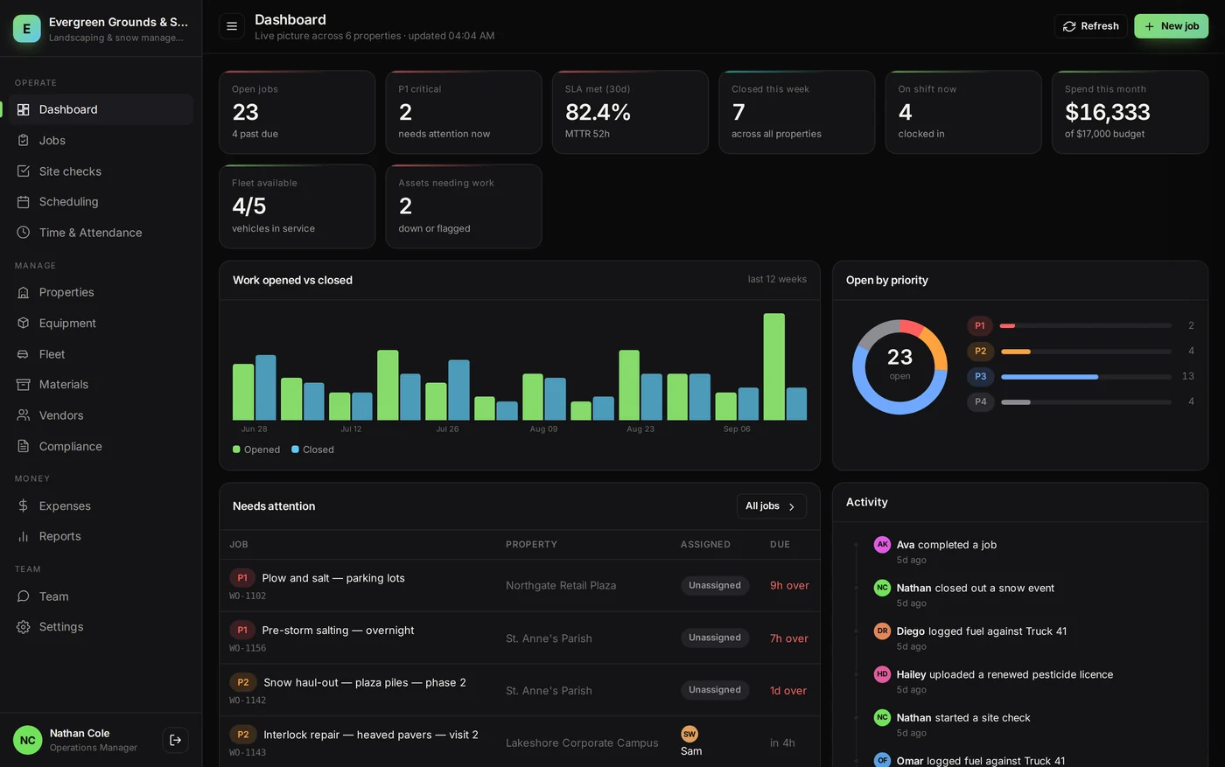Click the Equipment box icon
Screen dimensions: 1225x767
[x=24, y=323]
